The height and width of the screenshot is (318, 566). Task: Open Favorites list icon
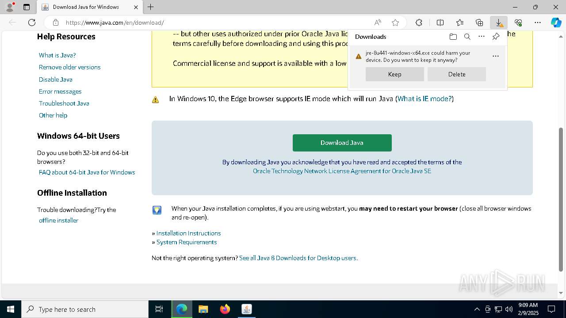(460, 23)
